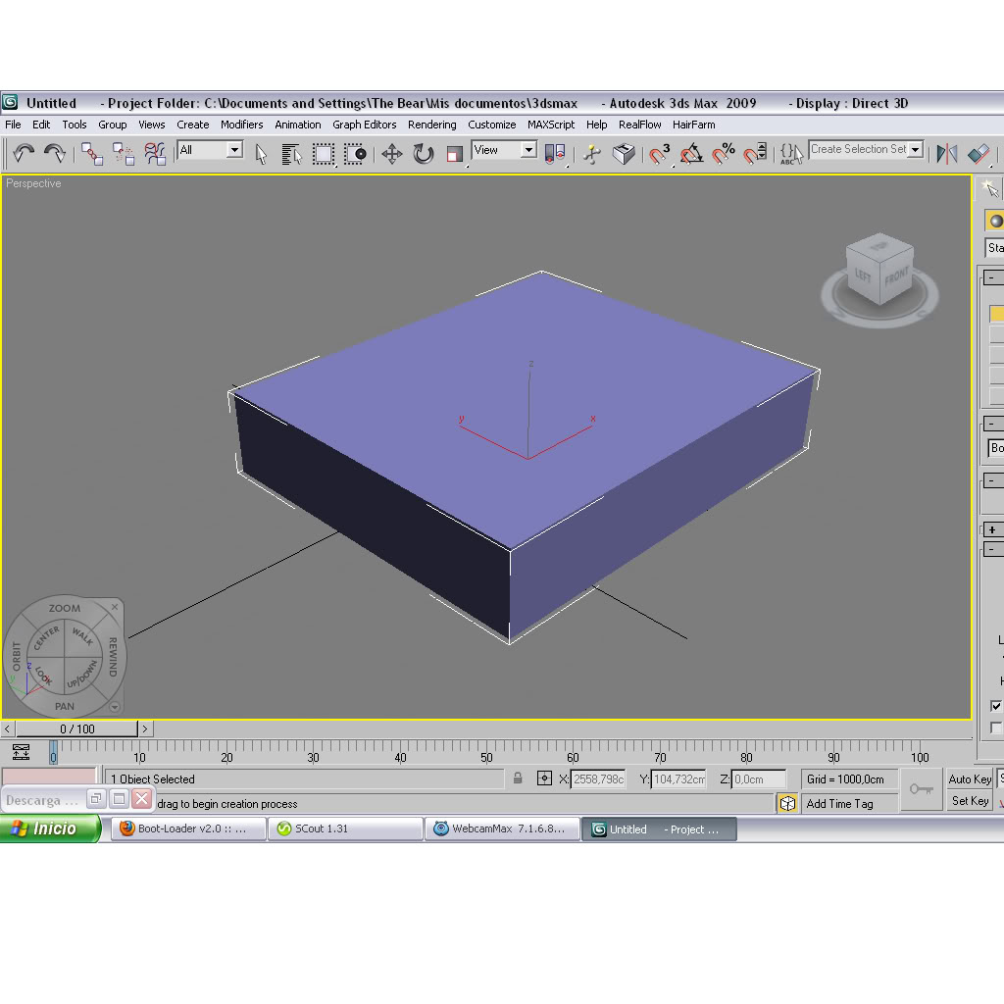Activate the Select and Scale tool

pos(455,154)
